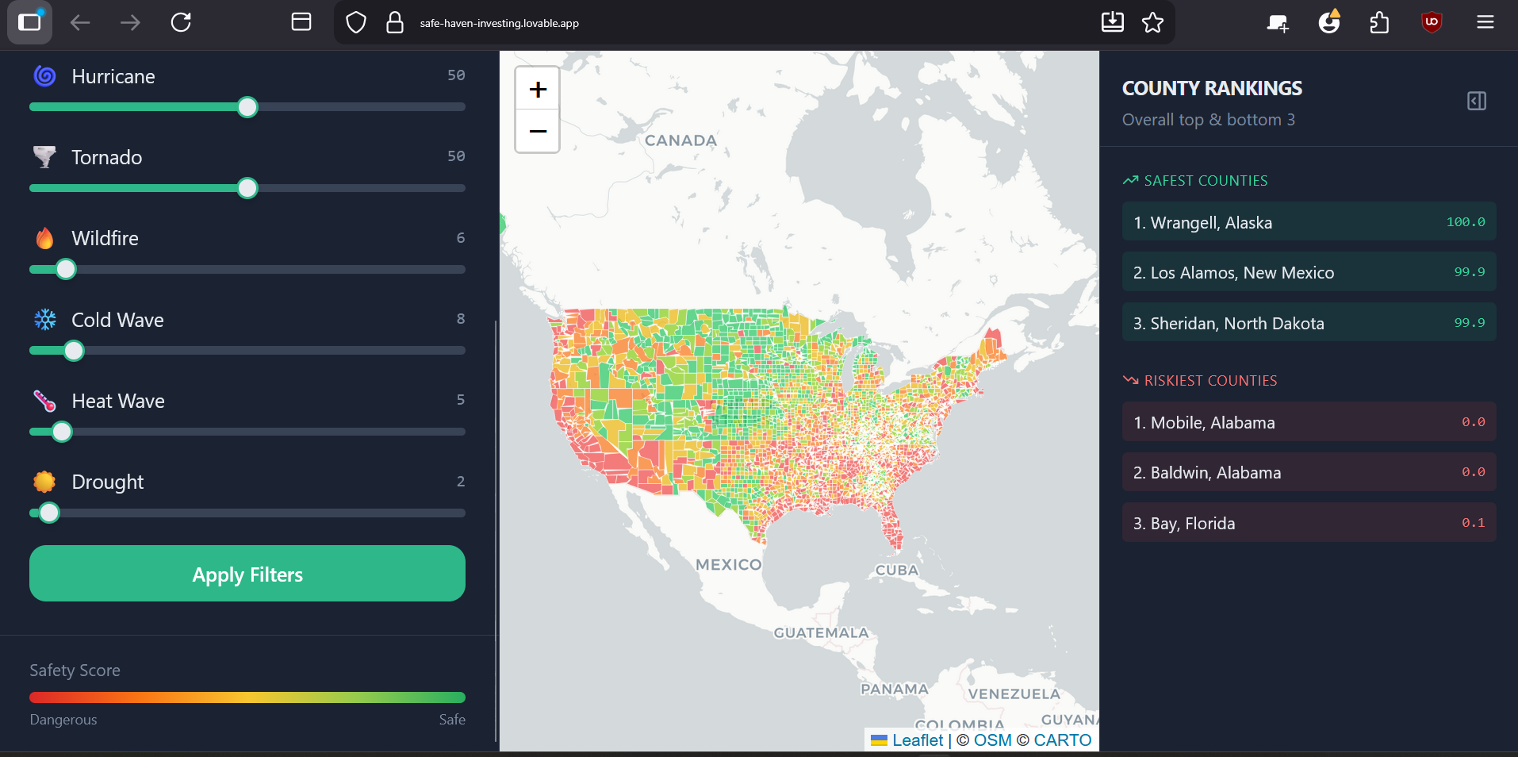Select Sheridan, North Dakota ranking row
This screenshot has width=1518, height=757.
(1309, 322)
